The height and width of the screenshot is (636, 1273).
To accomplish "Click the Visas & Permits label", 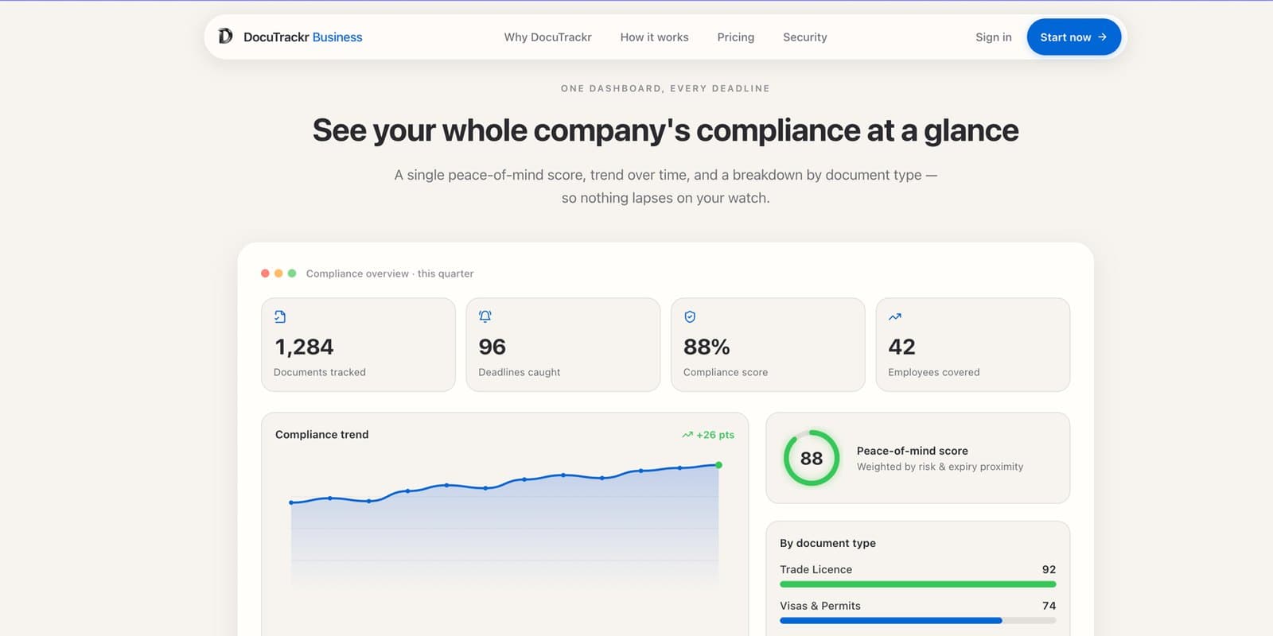I will 819,606.
